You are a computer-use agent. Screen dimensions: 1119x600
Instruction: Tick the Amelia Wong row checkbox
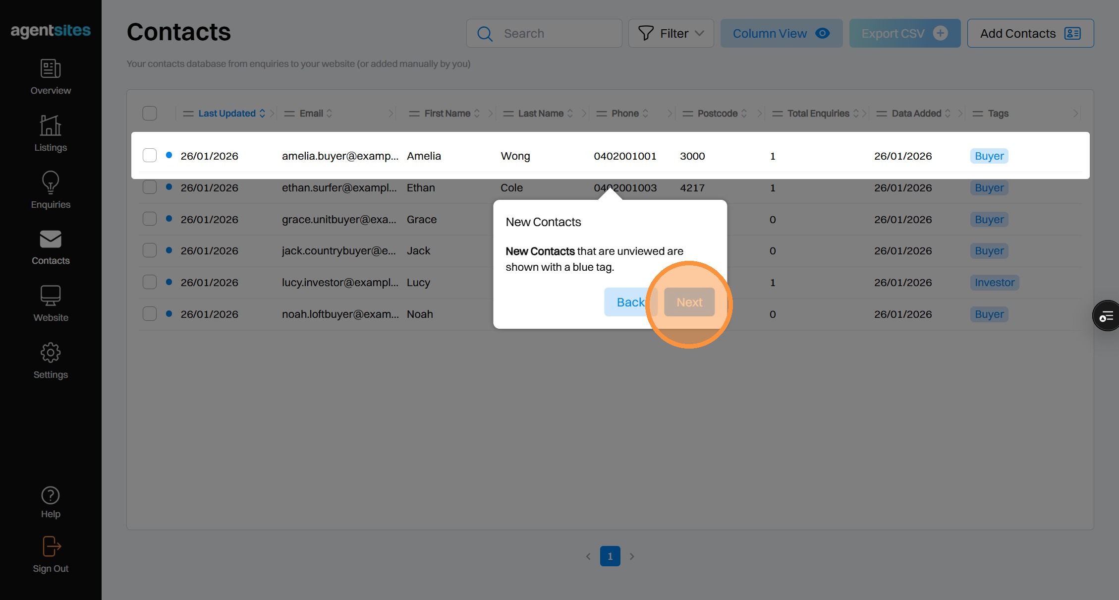[x=150, y=156]
